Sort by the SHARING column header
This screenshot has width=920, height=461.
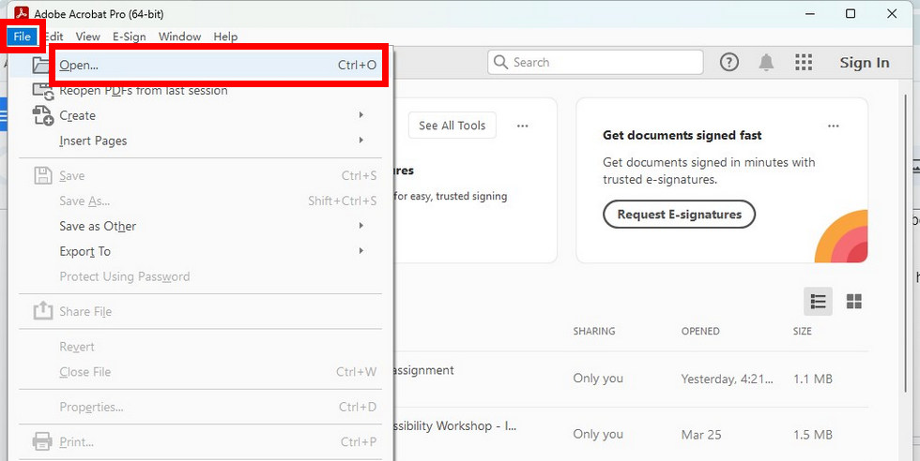[x=593, y=331]
